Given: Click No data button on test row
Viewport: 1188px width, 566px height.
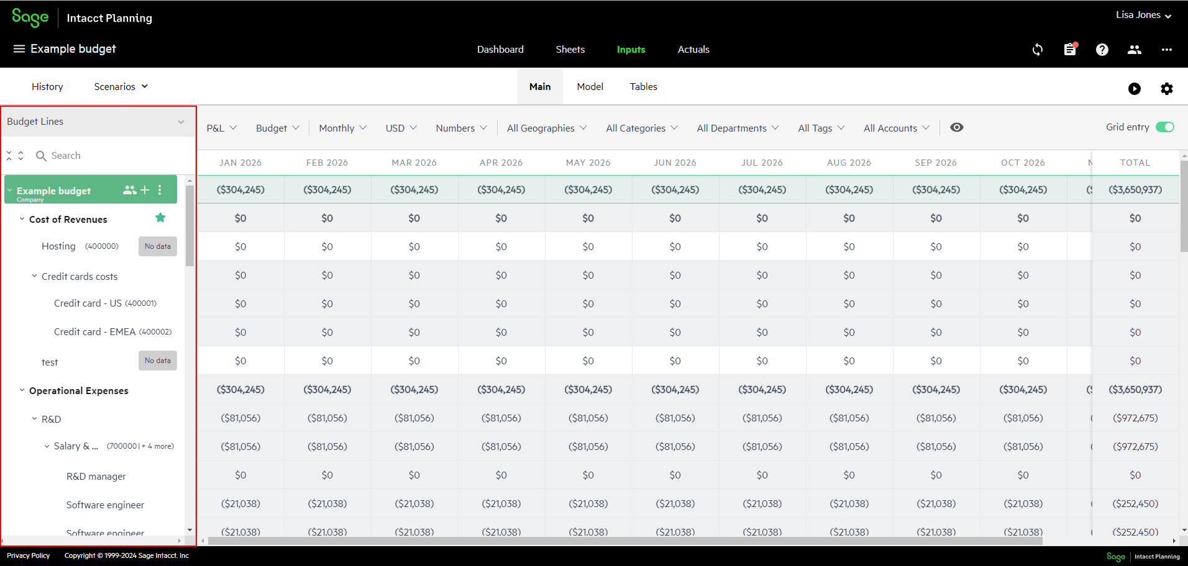Looking at the screenshot, I should click(158, 361).
